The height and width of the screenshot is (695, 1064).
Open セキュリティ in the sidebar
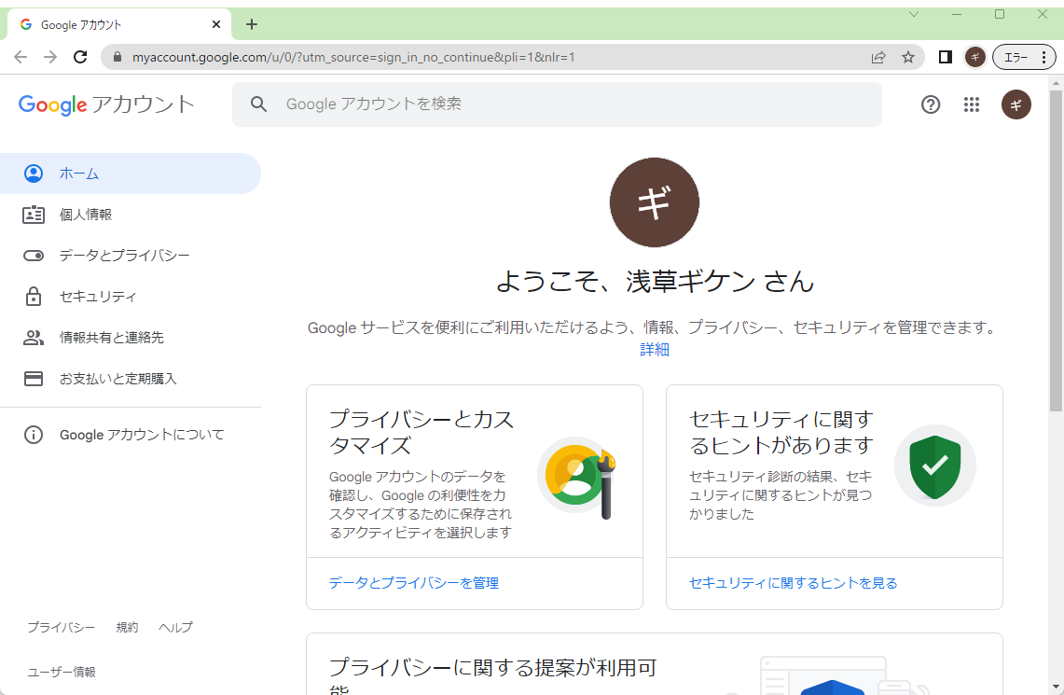131,297
